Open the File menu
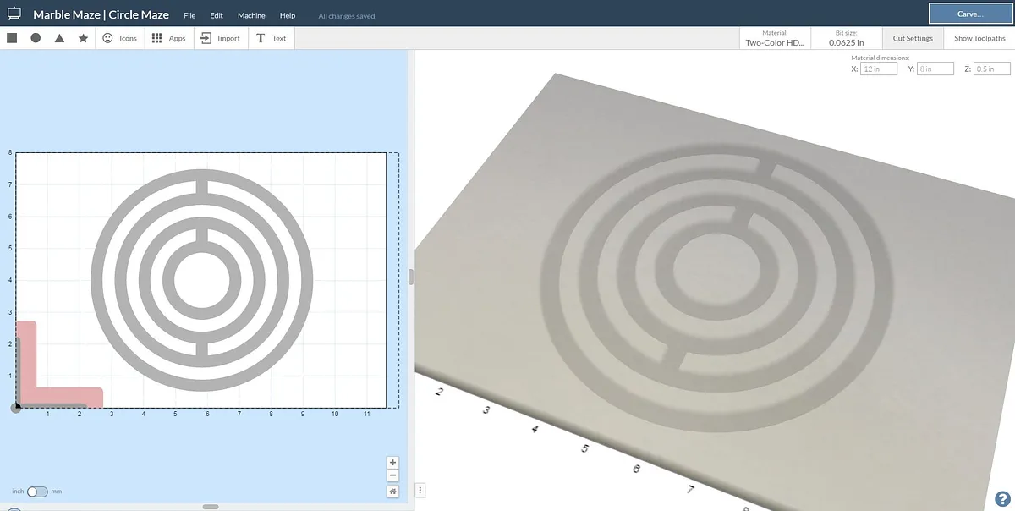 coord(189,15)
